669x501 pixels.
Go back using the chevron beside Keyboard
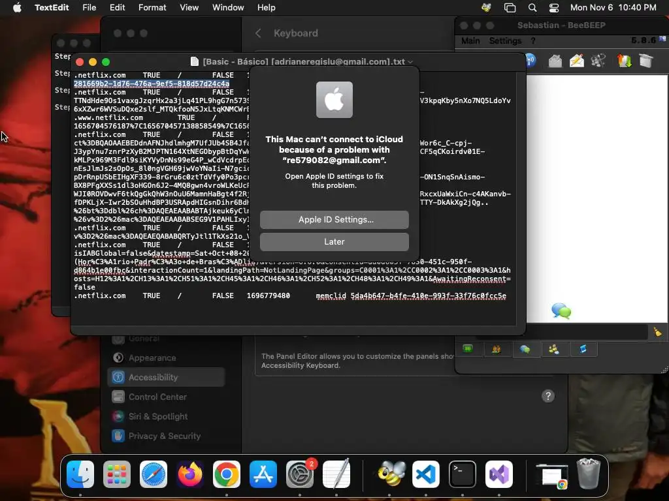[x=258, y=33]
